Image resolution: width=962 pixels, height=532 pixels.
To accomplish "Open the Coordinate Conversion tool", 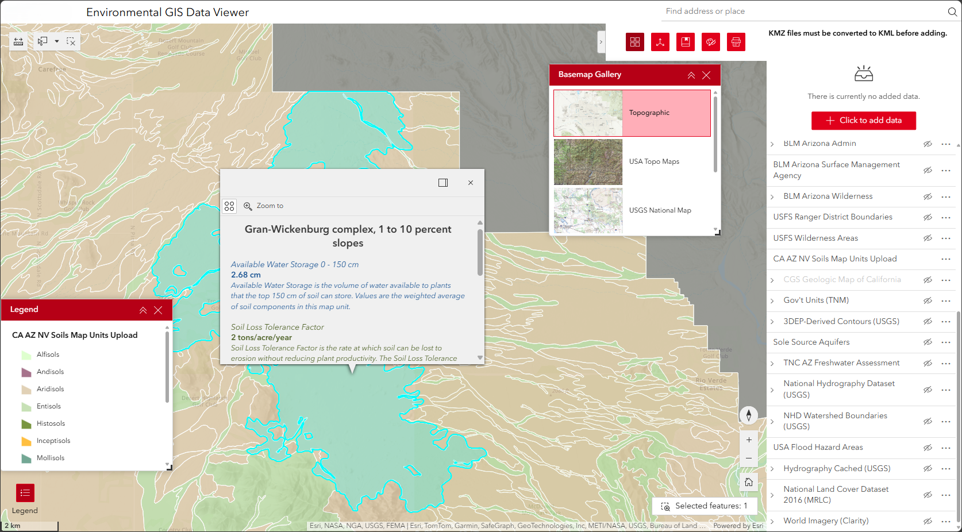I will [x=660, y=41].
